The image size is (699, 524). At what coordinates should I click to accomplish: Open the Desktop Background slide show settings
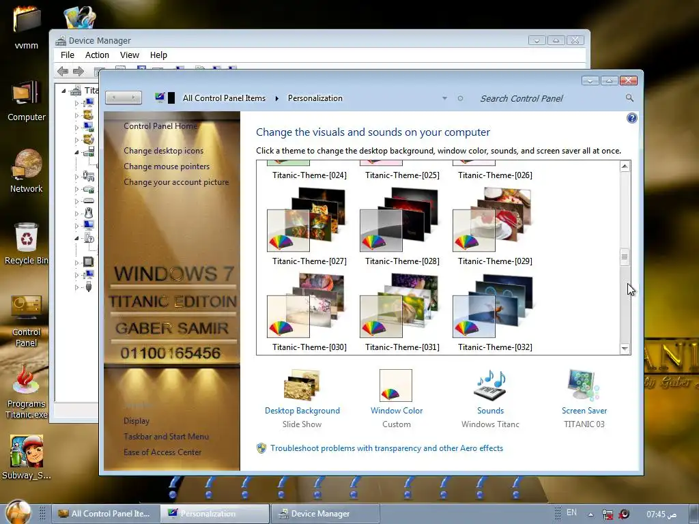point(302,385)
